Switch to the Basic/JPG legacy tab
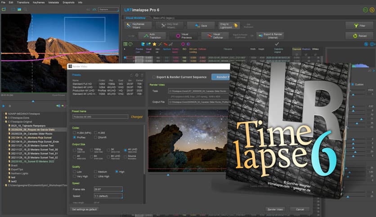The width and height of the screenshot is (376, 217). (164, 18)
